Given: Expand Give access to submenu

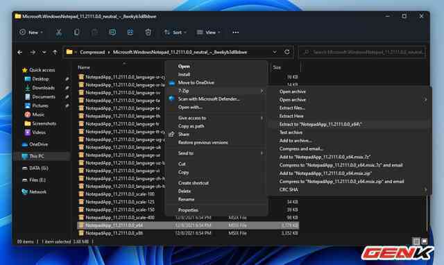Looking at the screenshot, I should point(216,118).
